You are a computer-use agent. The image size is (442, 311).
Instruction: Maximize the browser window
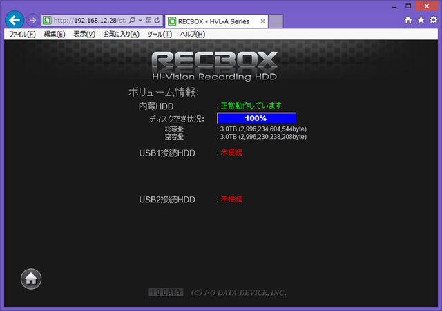pos(408,6)
